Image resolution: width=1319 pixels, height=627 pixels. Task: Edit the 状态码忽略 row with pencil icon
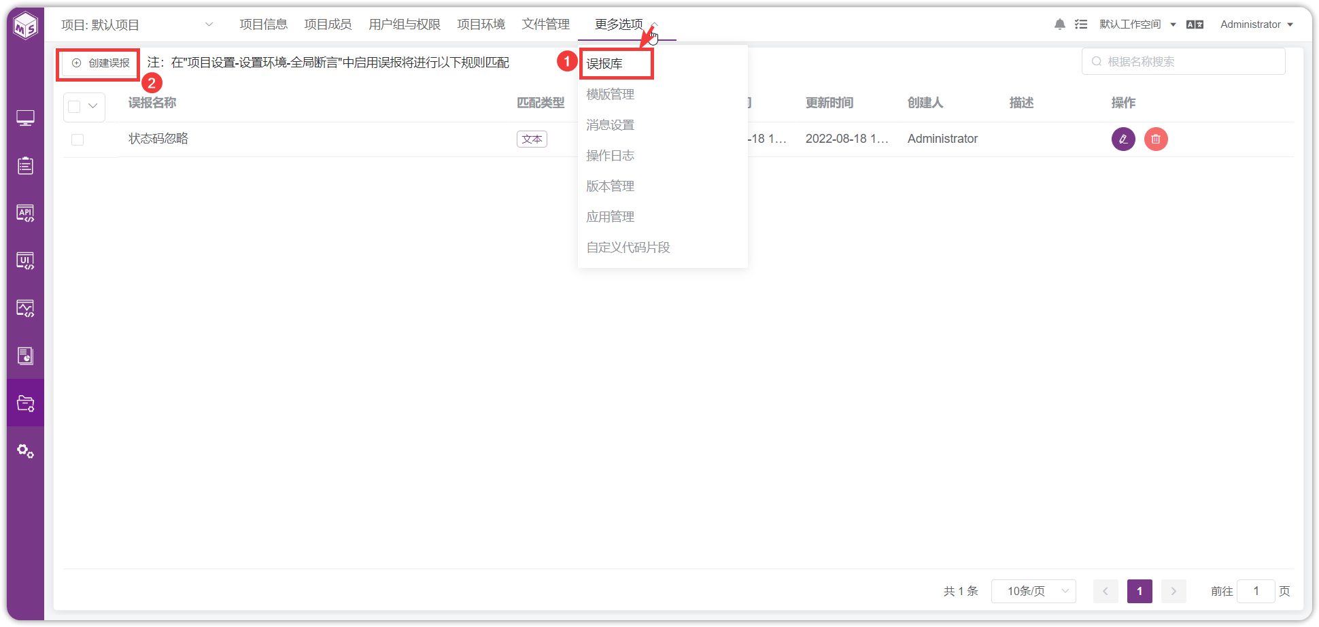(1123, 139)
